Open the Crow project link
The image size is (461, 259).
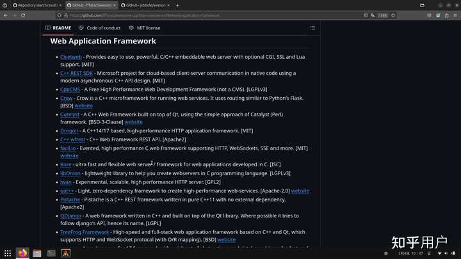(66, 98)
